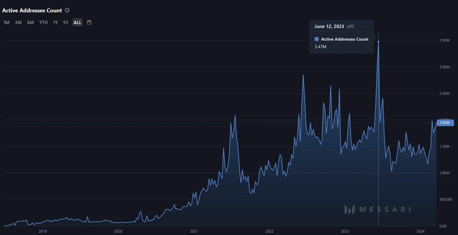Viewport: 458px width, 235px height.
Task: Click the June 12, 2023 tooltip date
Action: coord(329,26)
